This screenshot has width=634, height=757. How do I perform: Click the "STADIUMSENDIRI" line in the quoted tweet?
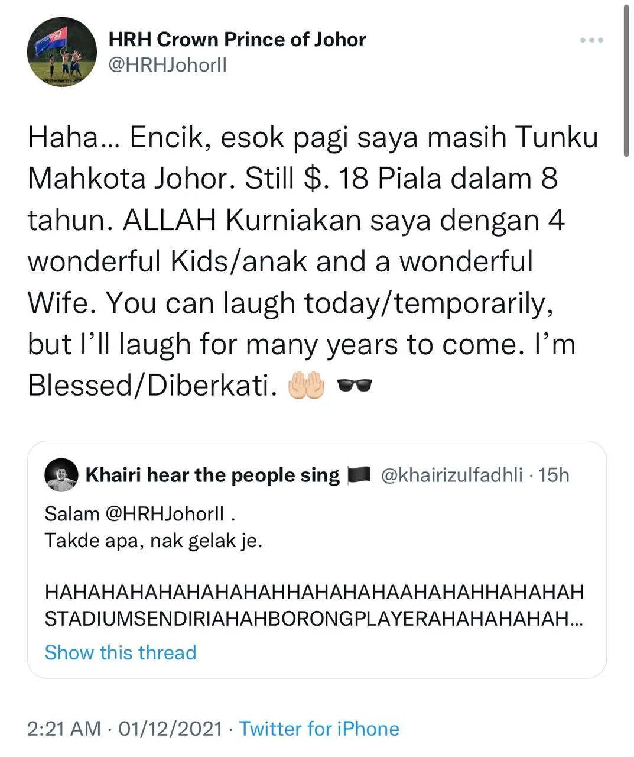coord(314,619)
